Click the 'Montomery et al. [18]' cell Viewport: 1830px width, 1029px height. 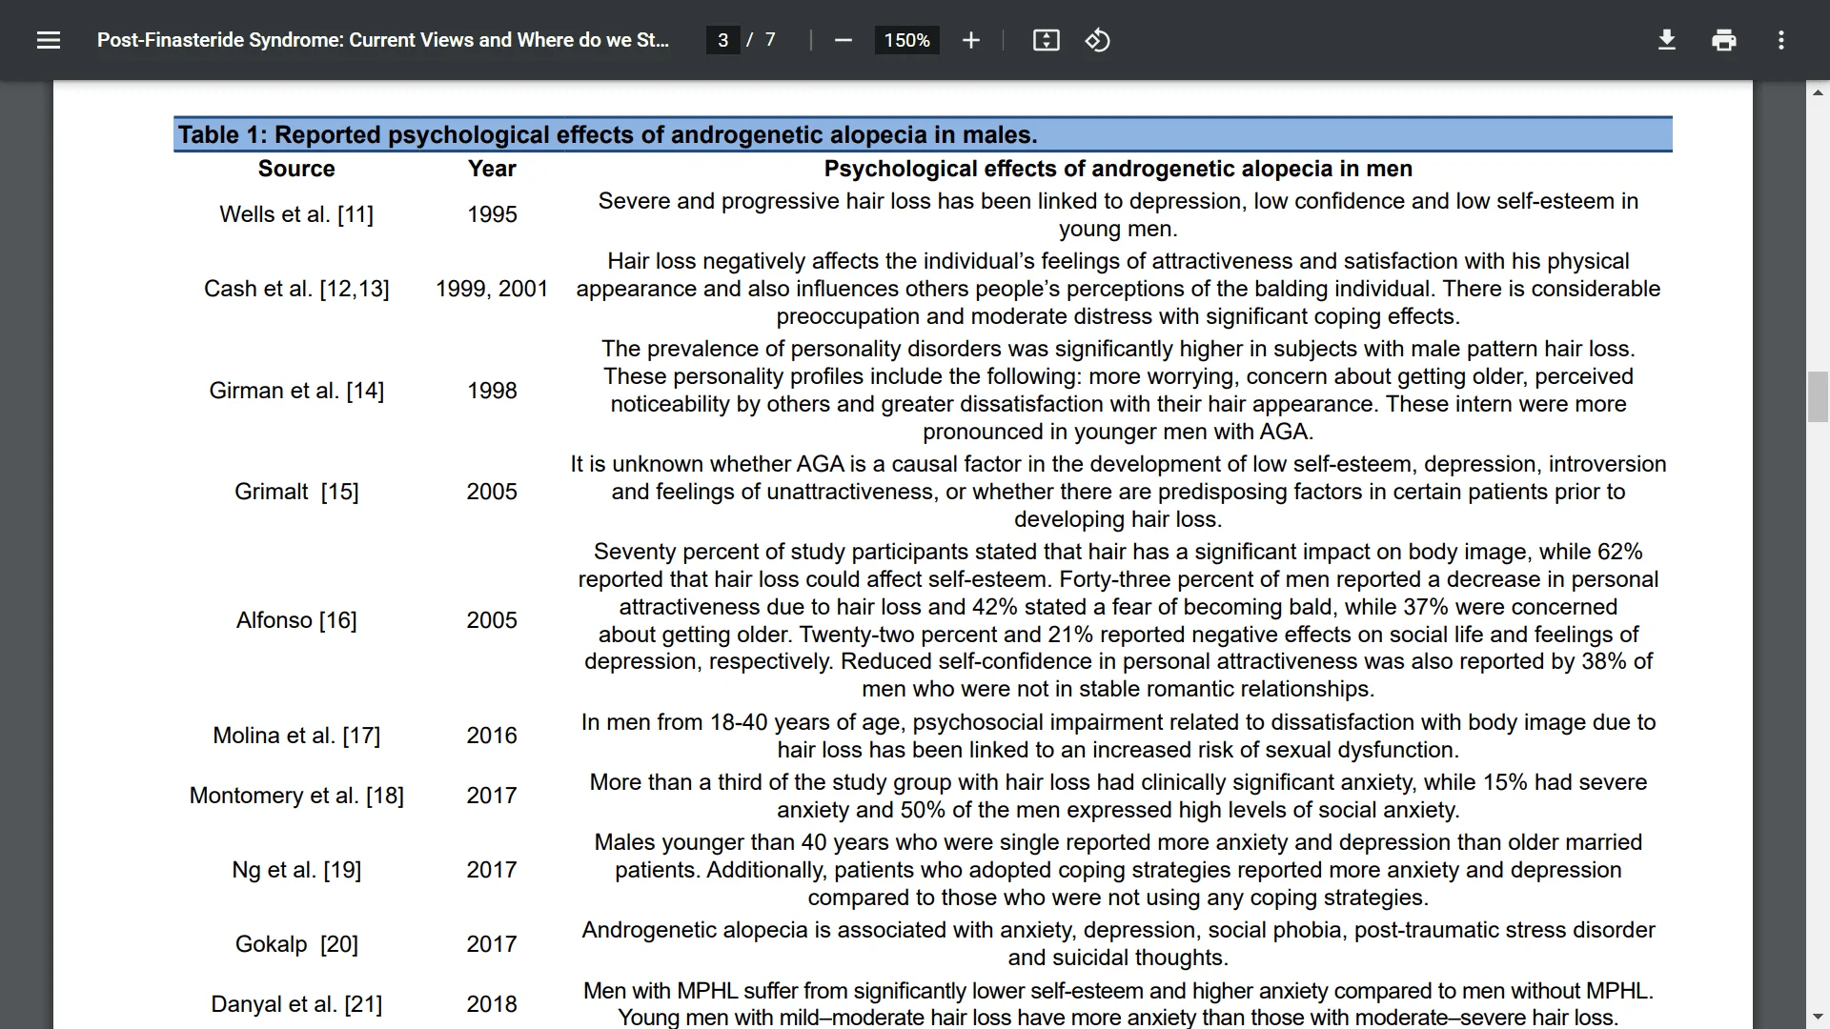(296, 796)
